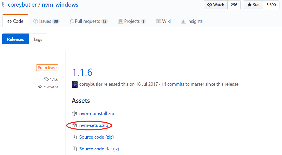Switch to the Issues tab

point(46,21)
